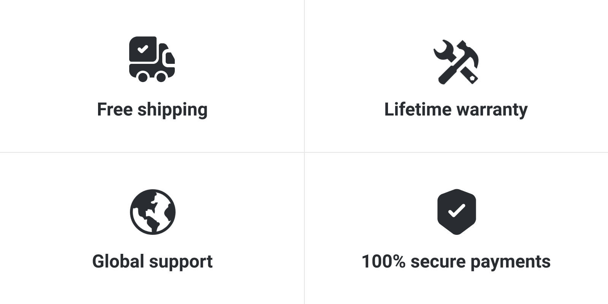
Task: Click the word "warranty"
Action: (x=492, y=111)
